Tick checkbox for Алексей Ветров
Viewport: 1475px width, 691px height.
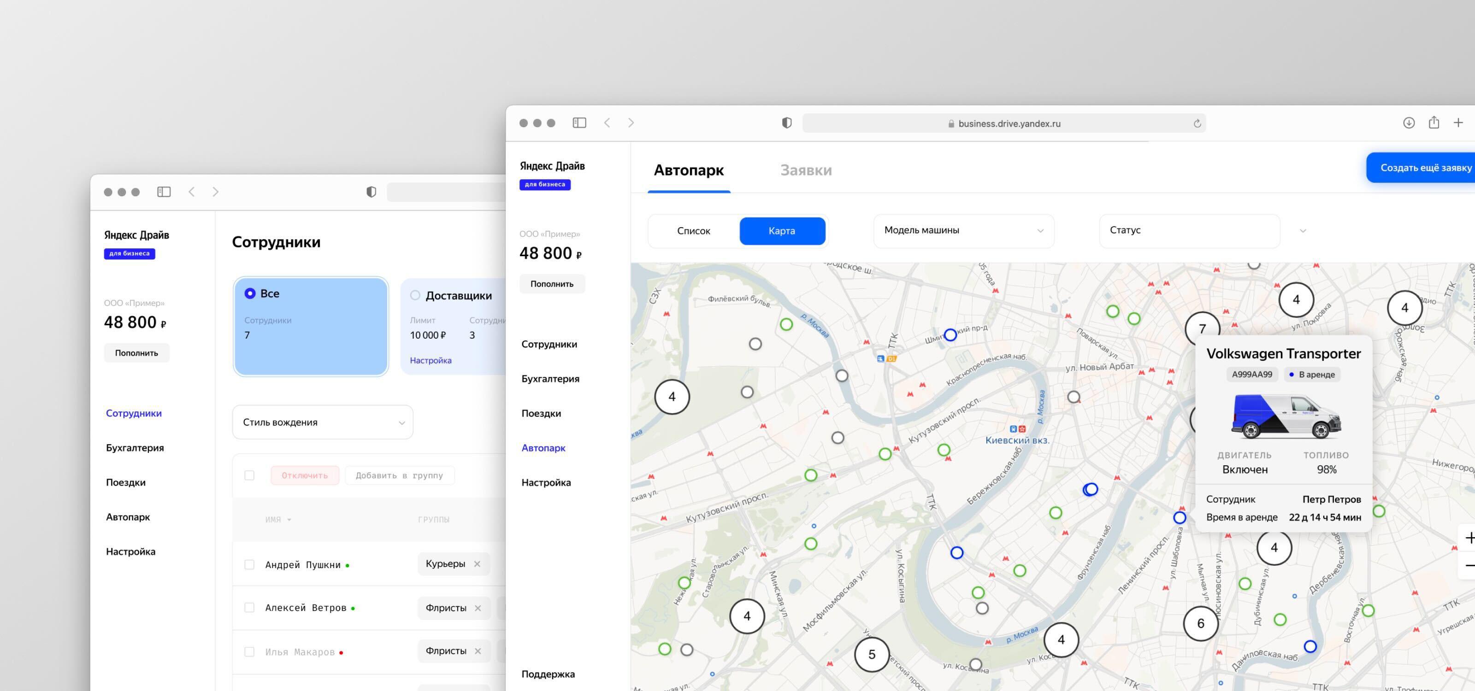(x=249, y=608)
